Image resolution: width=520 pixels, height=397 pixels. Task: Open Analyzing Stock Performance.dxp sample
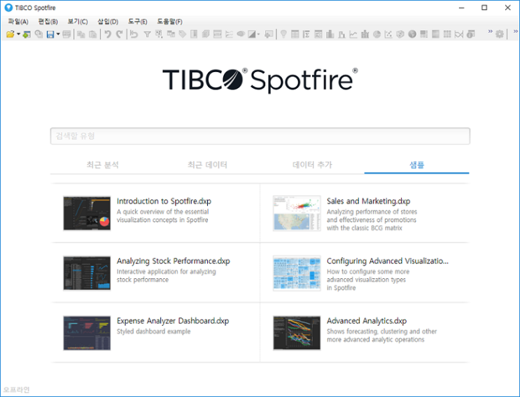click(173, 261)
